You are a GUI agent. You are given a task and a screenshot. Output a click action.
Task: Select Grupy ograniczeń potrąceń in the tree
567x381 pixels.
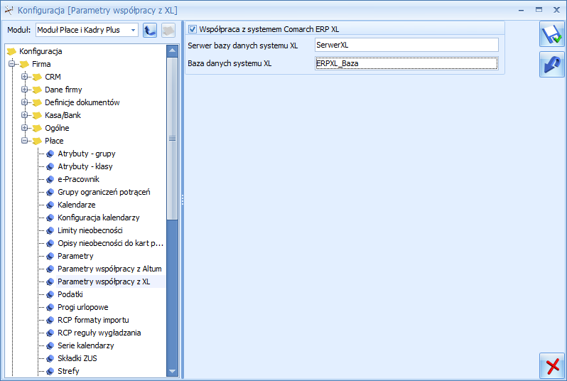point(104,192)
